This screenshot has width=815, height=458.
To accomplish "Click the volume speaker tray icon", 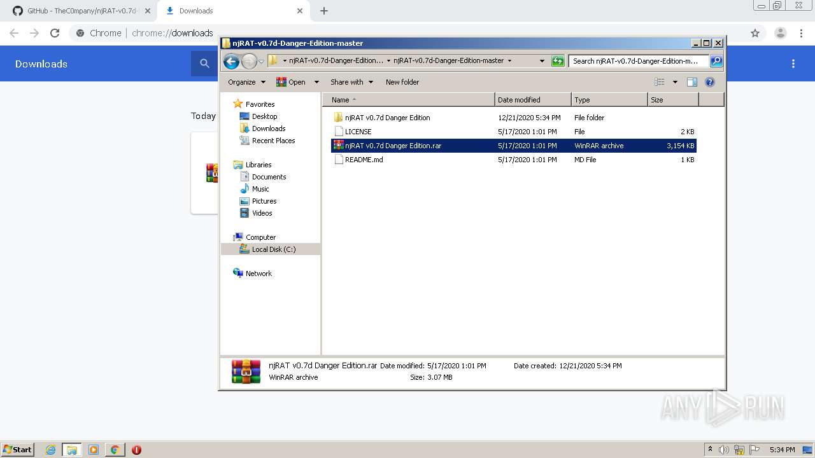I will coord(724,450).
